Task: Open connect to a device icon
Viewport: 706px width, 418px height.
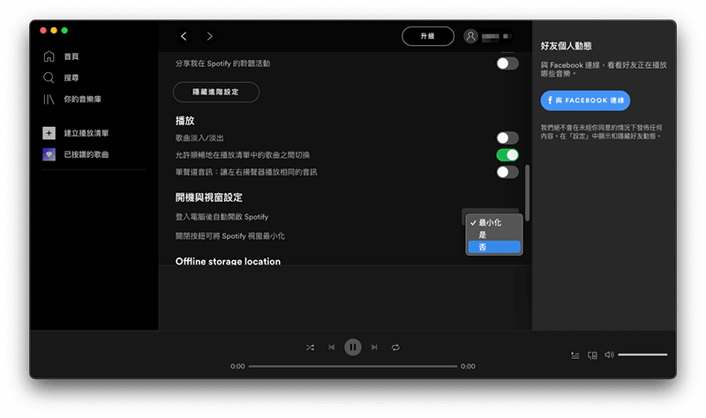Action: click(592, 355)
